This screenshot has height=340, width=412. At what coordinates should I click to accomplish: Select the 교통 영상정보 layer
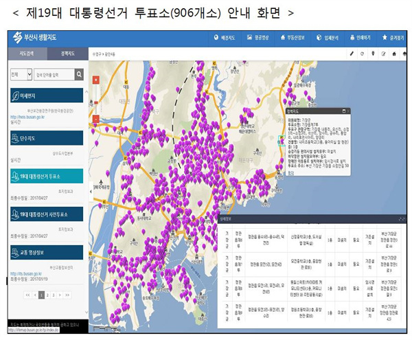point(47,252)
